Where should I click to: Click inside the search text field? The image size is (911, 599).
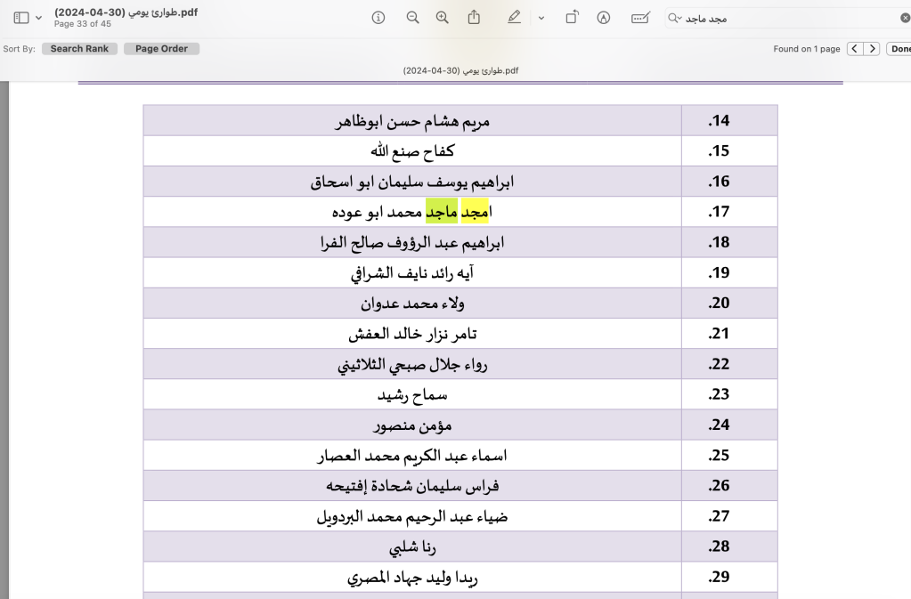tap(801, 18)
